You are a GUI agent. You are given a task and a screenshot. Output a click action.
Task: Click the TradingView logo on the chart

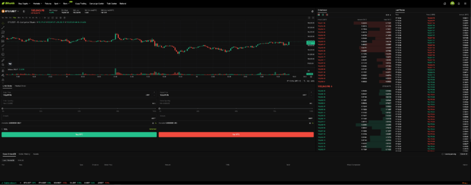[x=10, y=64]
